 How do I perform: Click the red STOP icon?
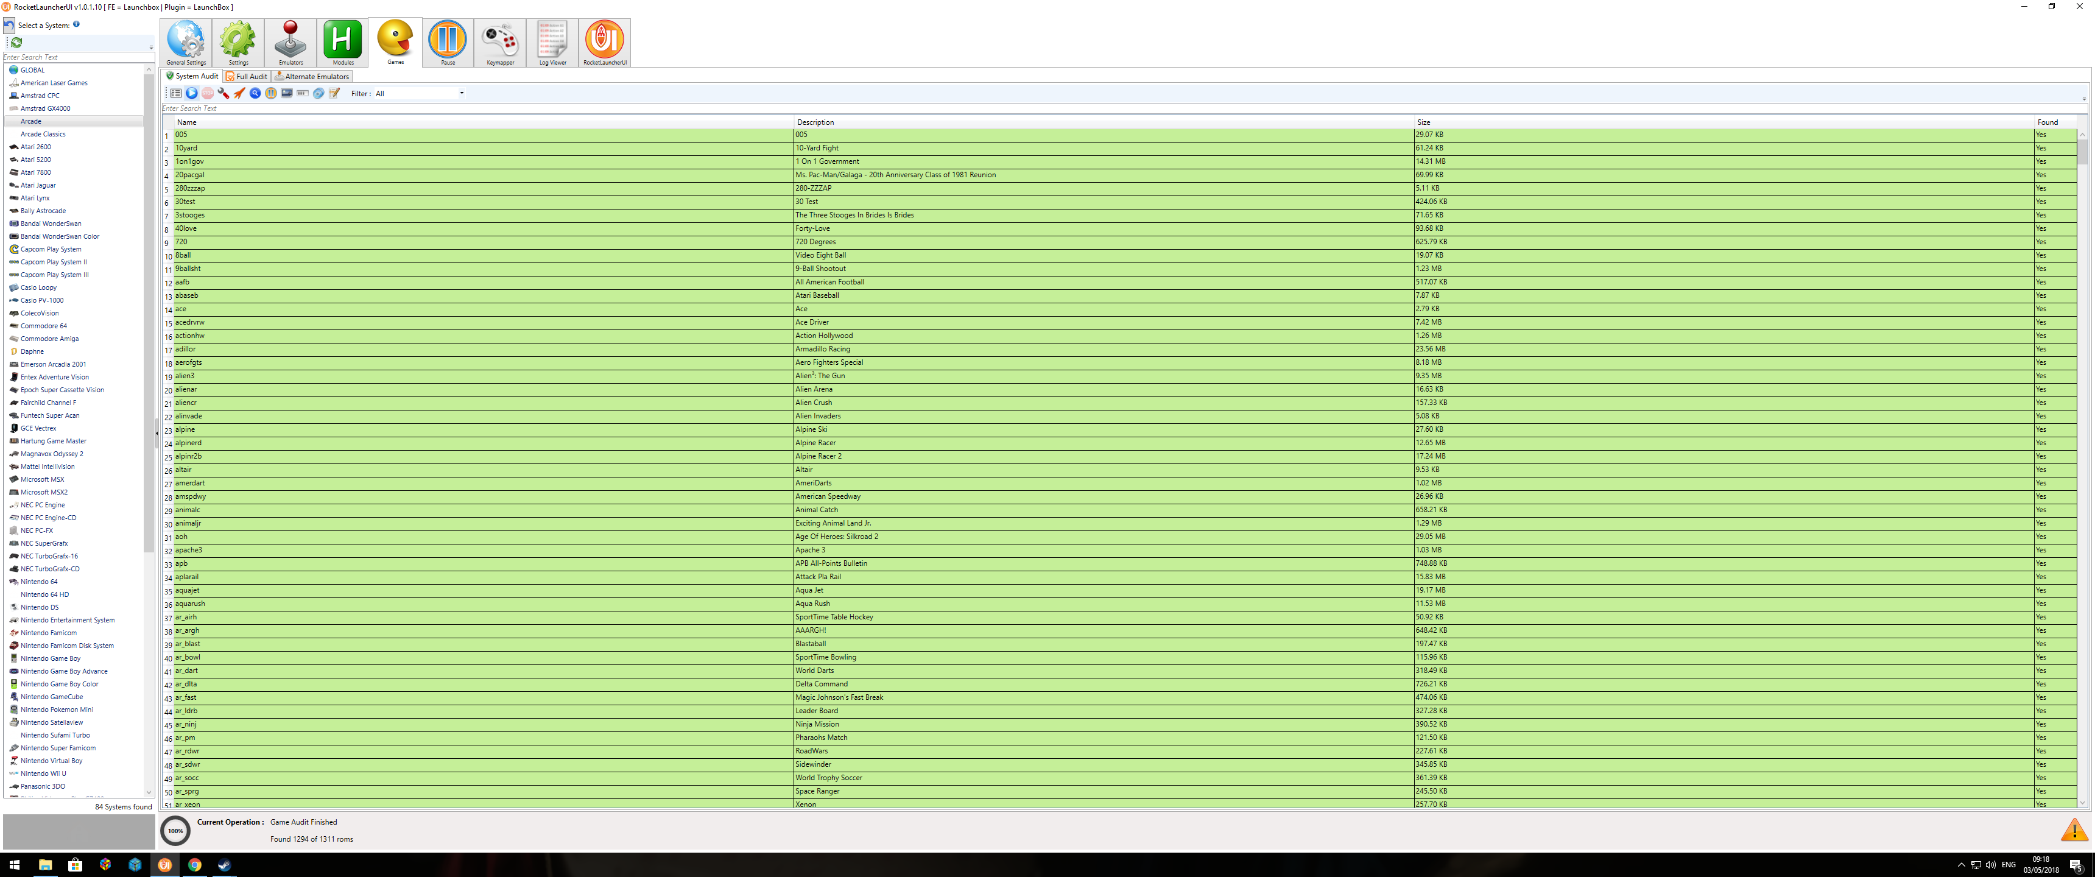(208, 94)
